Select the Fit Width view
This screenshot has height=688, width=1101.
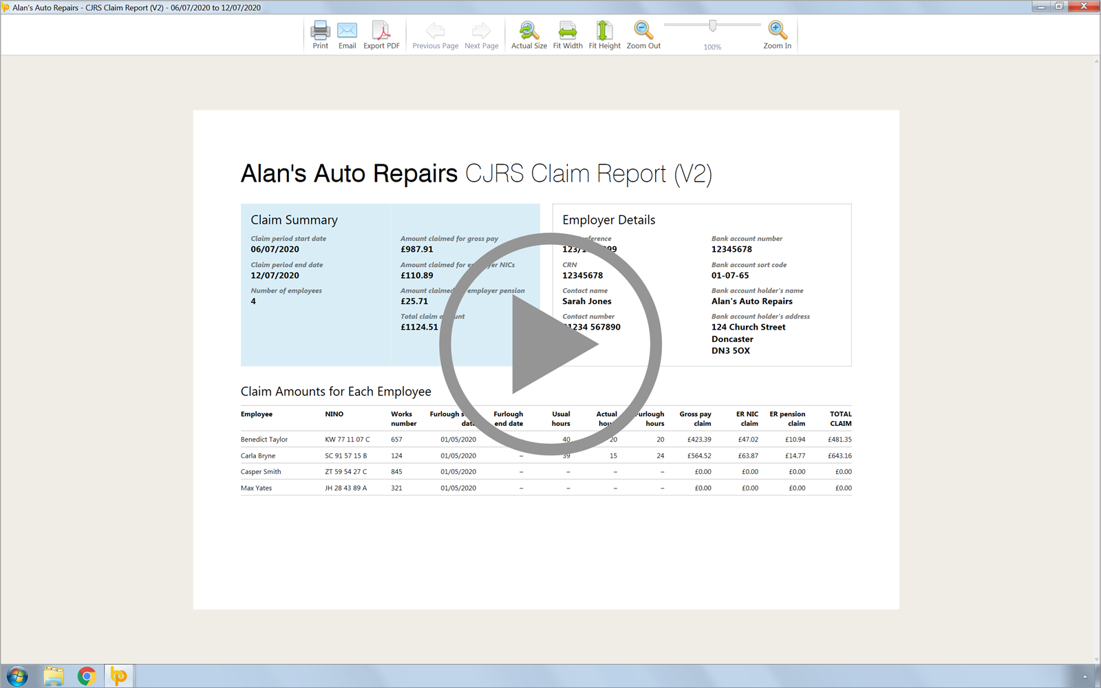coord(568,34)
